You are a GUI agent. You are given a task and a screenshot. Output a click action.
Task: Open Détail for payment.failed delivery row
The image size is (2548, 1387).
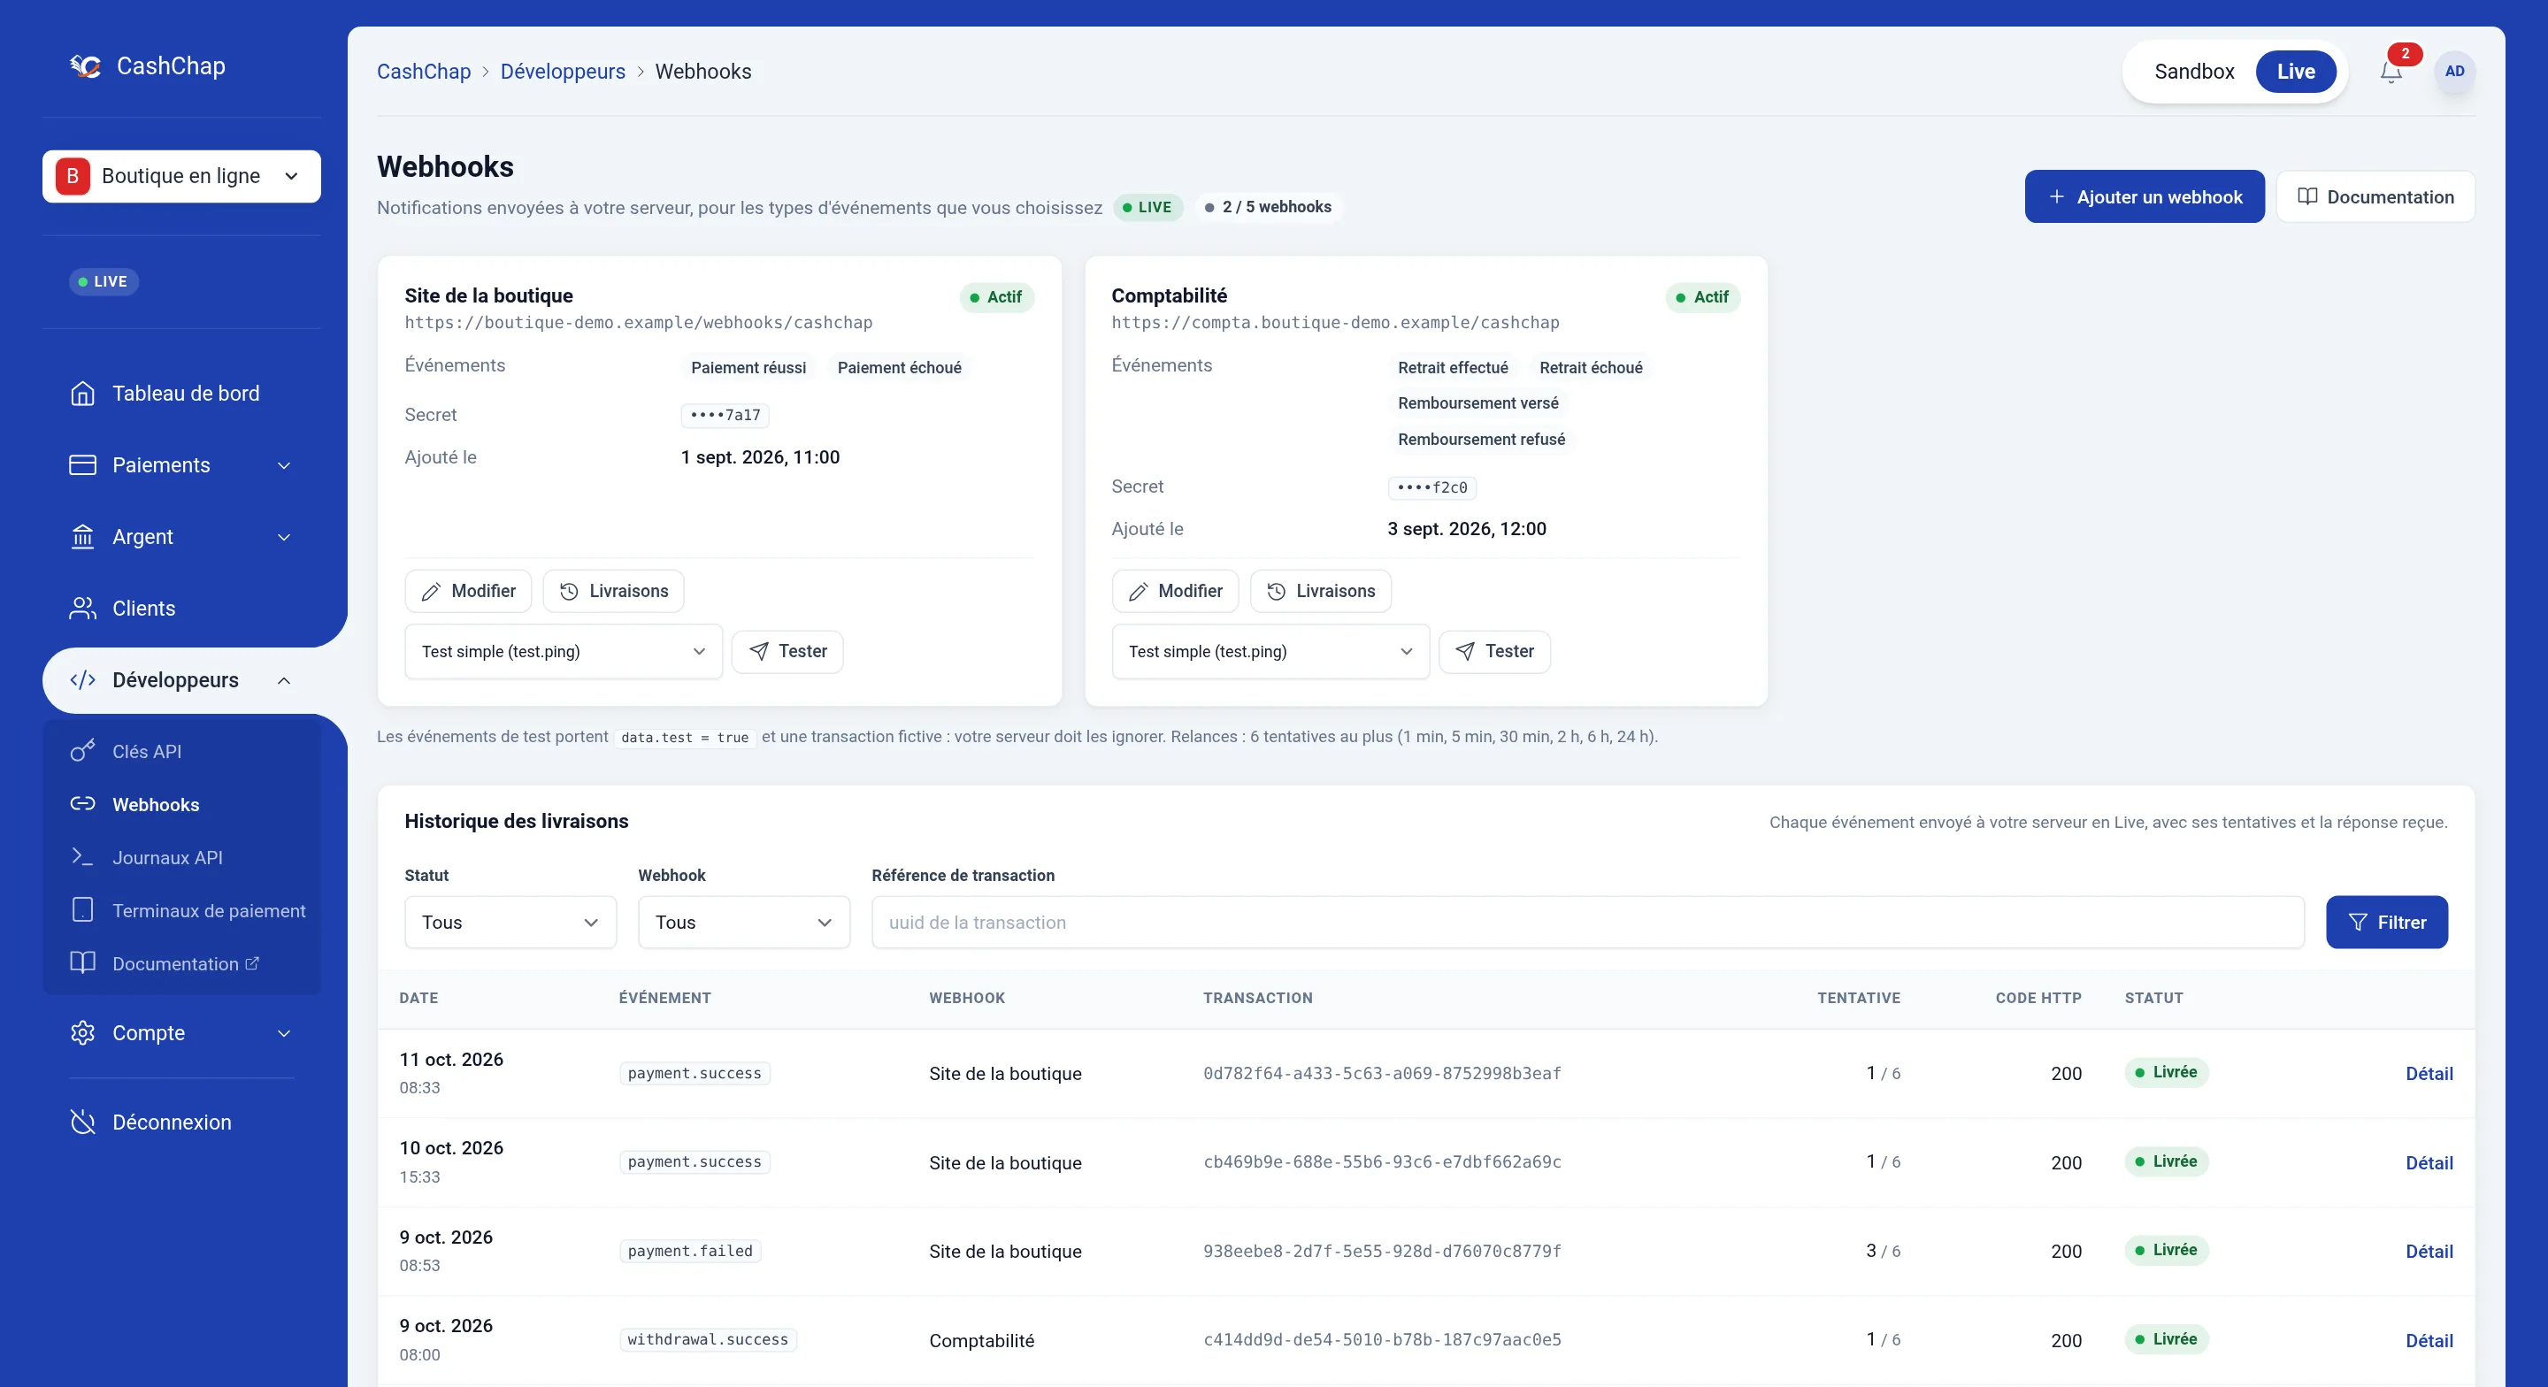(x=2429, y=1252)
